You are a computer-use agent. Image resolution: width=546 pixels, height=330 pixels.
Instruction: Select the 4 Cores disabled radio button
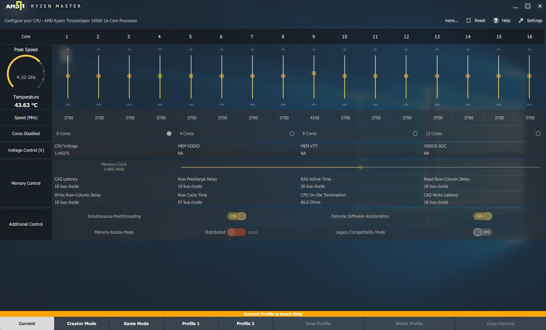(292, 134)
